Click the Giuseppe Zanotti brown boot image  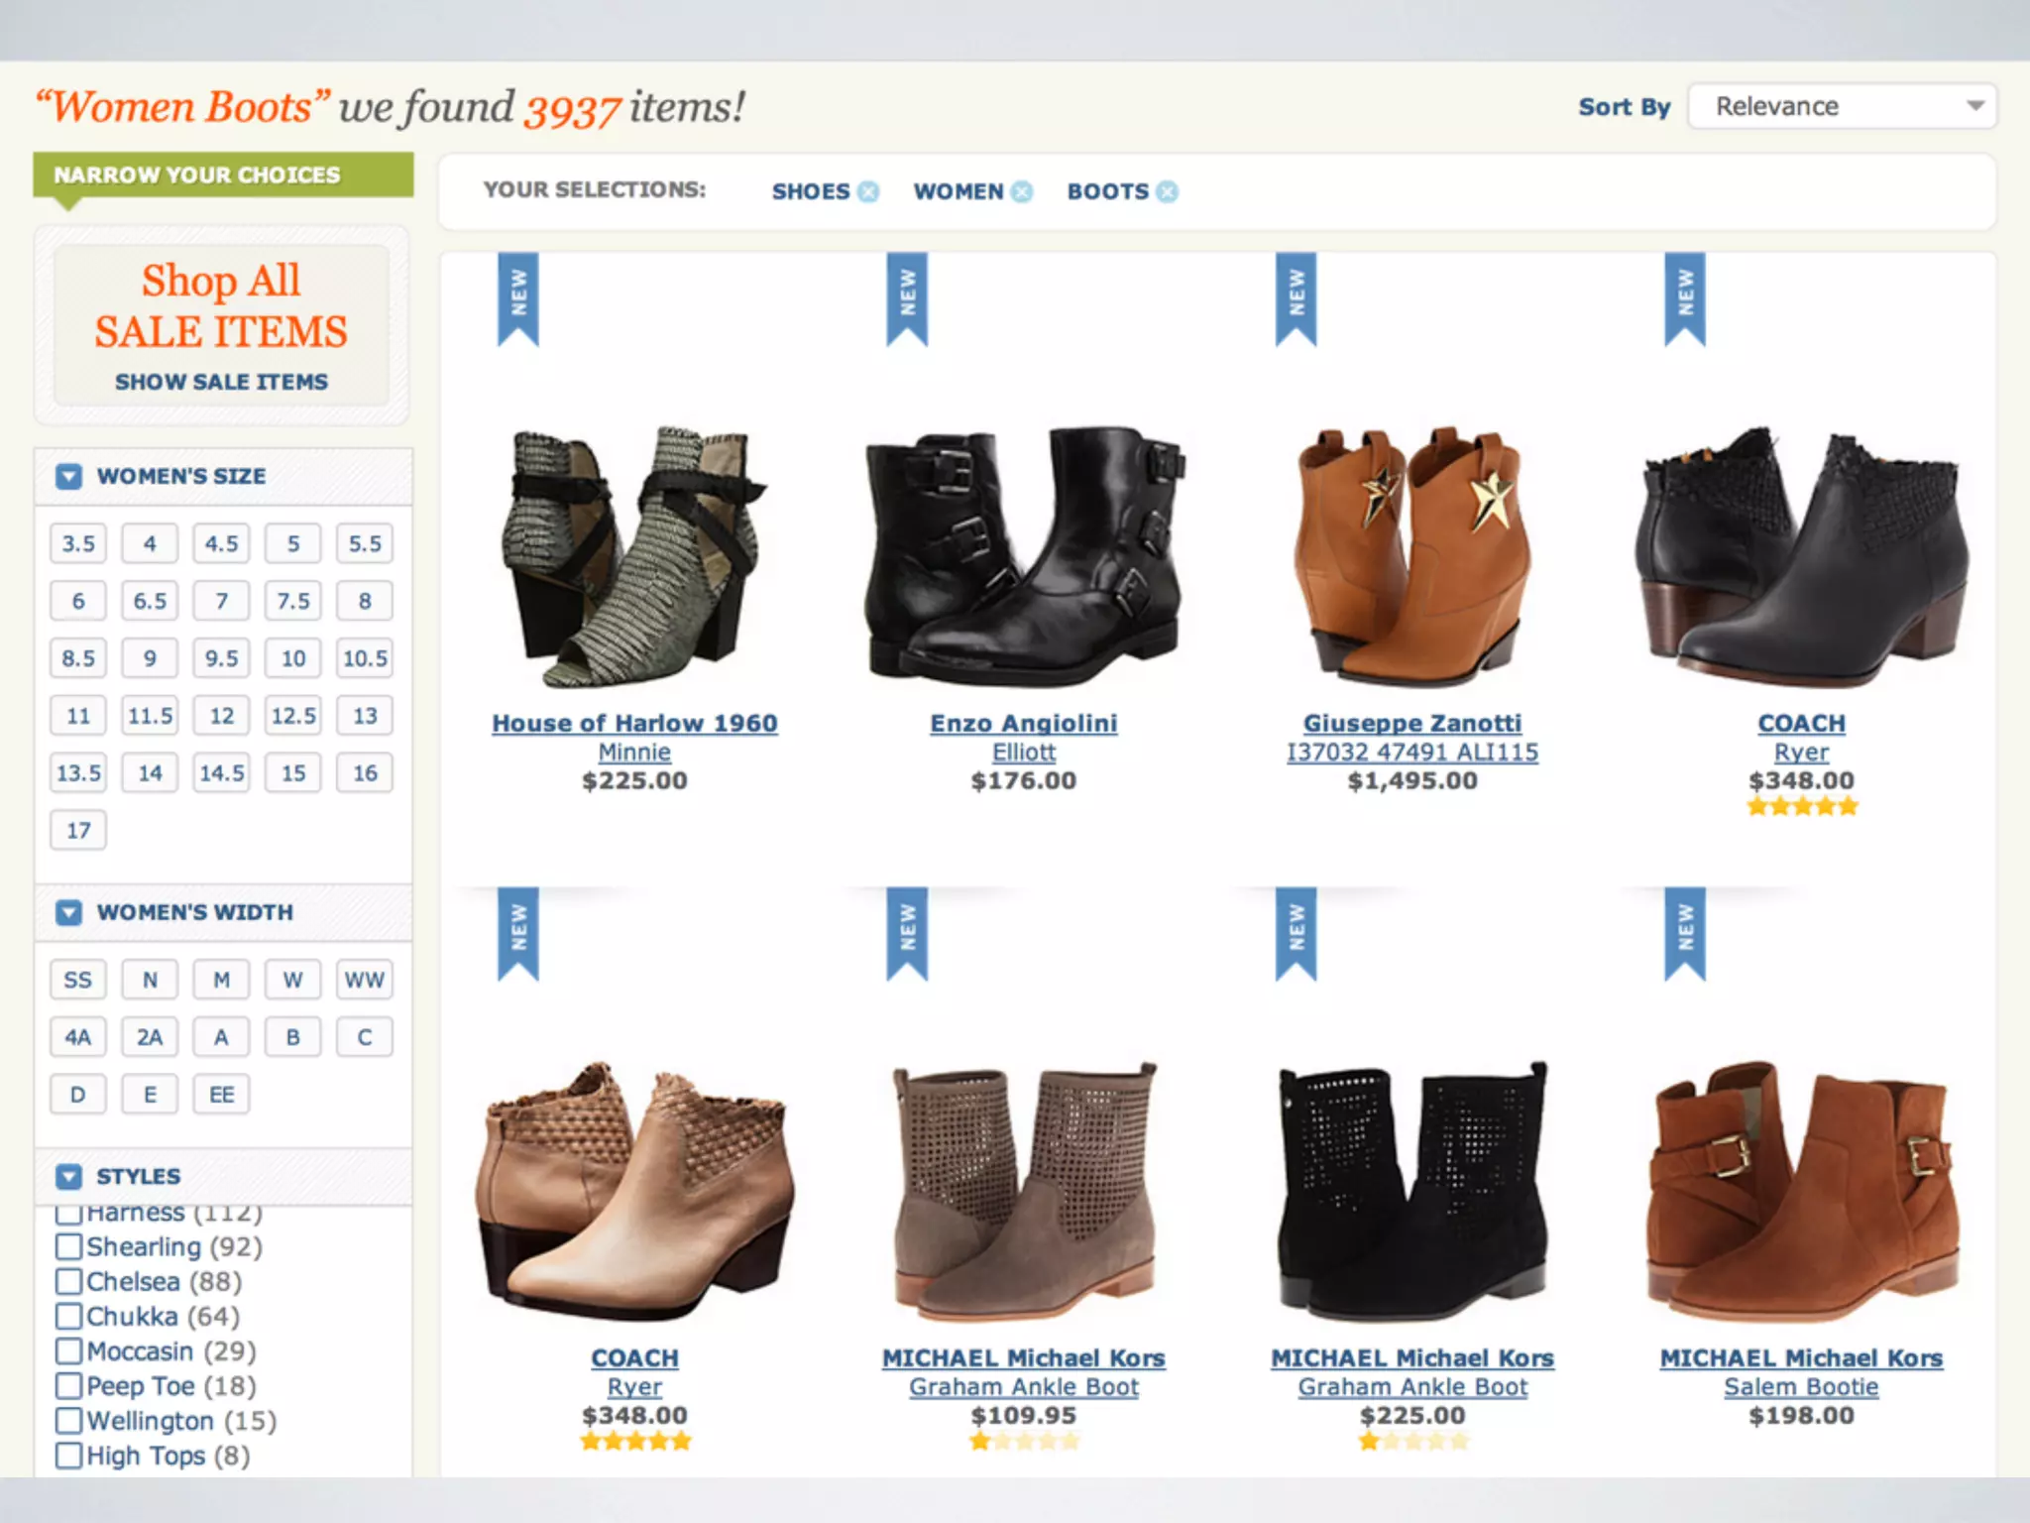click(x=1411, y=555)
